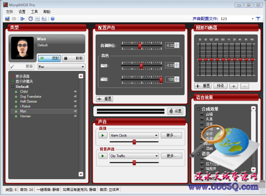This screenshot has height=196, width=266.
Task: Click the 偏移 timbre slider handle
Action: 141,65
